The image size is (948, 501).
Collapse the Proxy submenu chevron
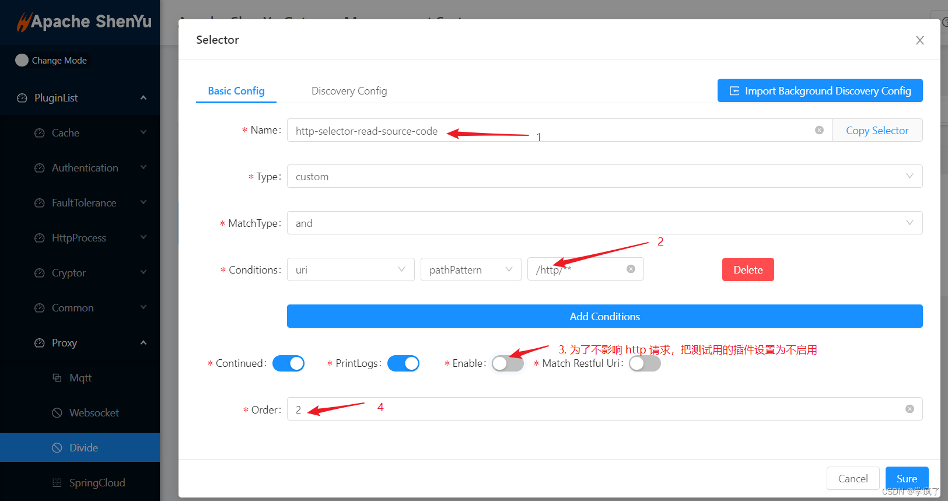(144, 342)
